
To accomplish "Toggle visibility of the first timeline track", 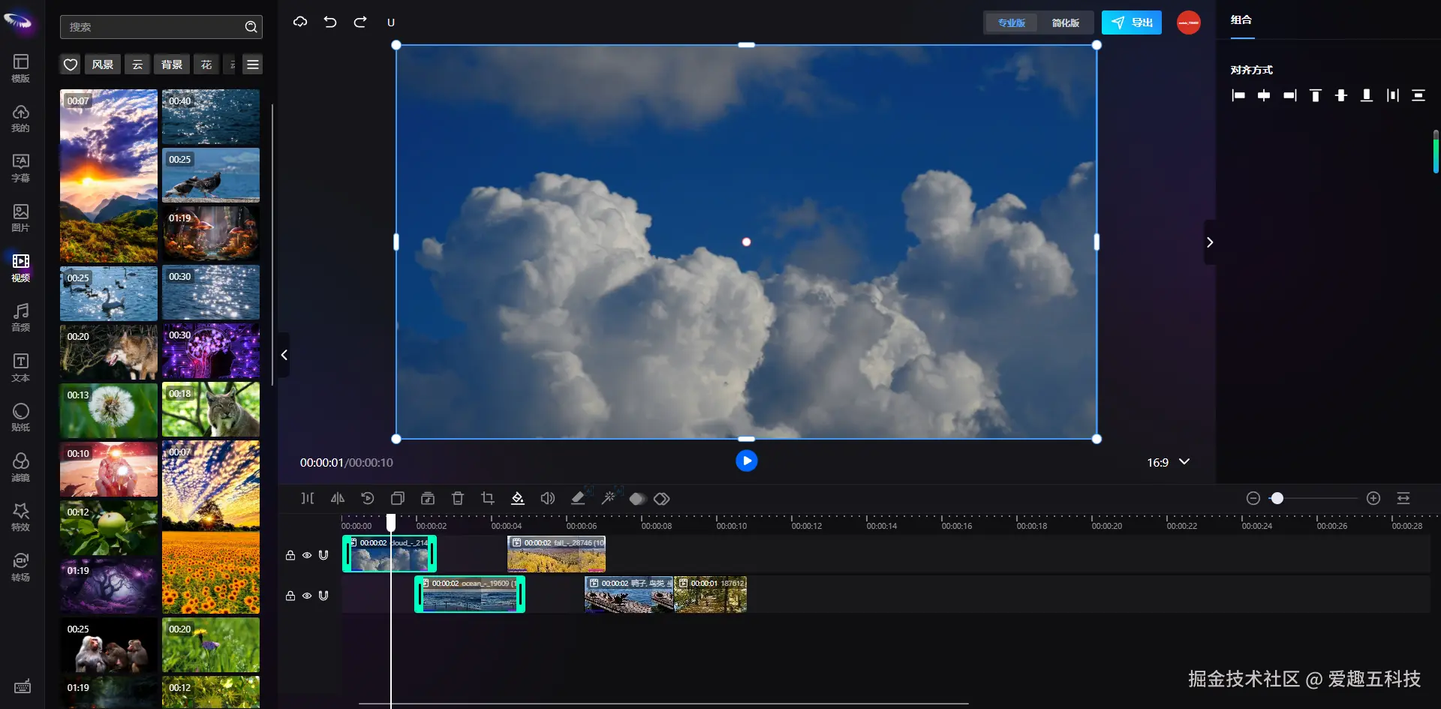I will pyautogui.click(x=307, y=555).
